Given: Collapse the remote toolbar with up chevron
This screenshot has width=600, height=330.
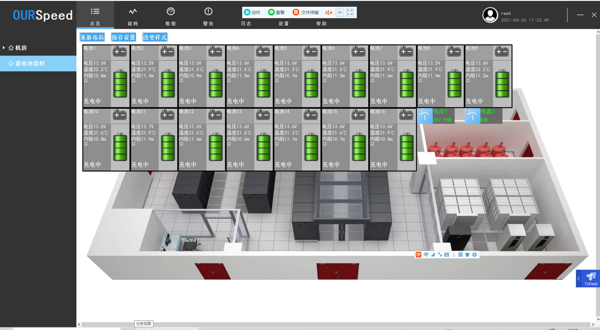Looking at the screenshot, I should [340, 12].
